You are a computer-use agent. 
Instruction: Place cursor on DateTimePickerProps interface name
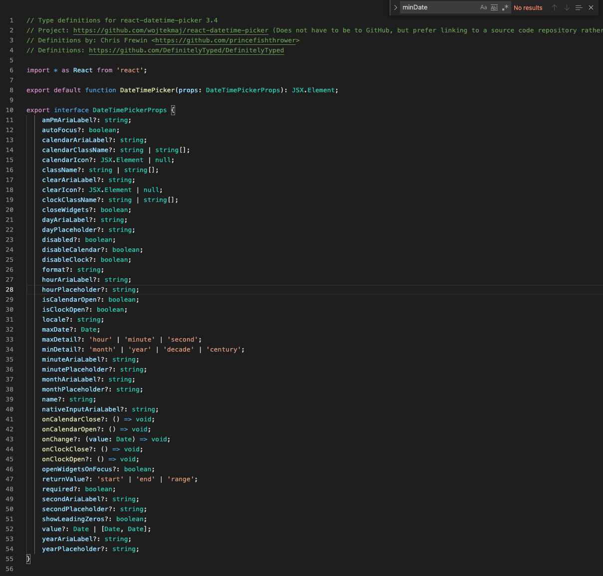[x=130, y=110]
